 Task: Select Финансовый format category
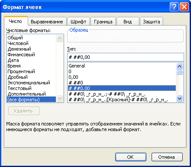coord(32,55)
